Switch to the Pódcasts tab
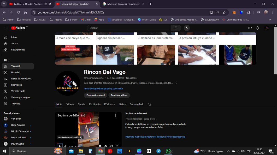The width and height of the screenshot is (277, 155). (109, 104)
